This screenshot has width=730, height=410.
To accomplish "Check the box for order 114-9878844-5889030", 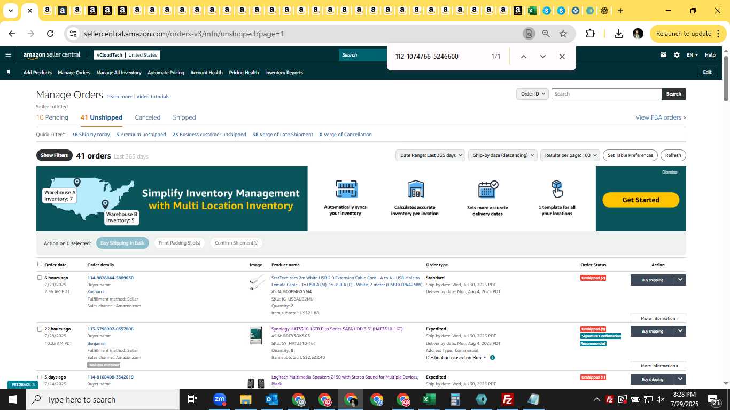I will coord(40,278).
